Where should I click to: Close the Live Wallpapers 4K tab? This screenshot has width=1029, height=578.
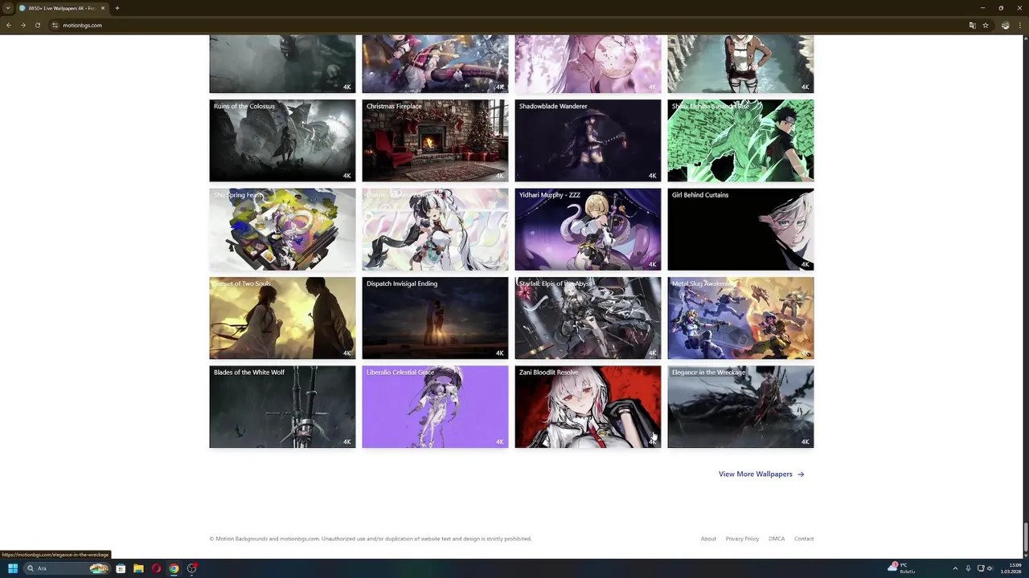pyautogui.click(x=103, y=8)
